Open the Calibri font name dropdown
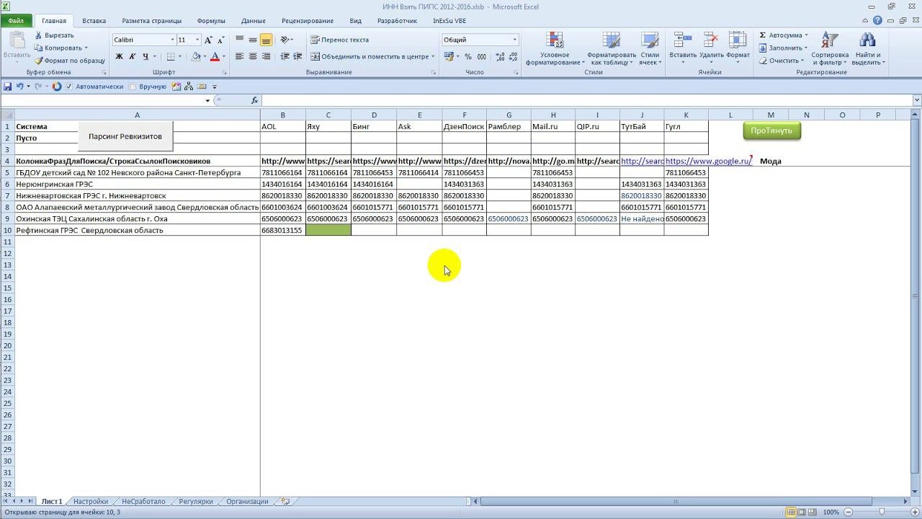This screenshot has width=922, height=519. click(173, 40)
